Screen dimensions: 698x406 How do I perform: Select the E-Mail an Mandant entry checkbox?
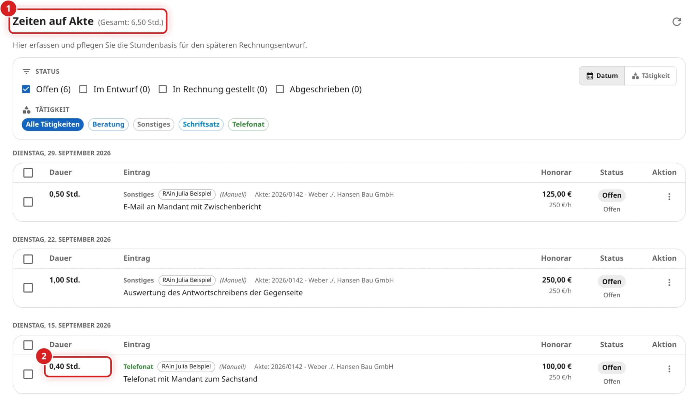pyautogui.click(x=28, y=202)
